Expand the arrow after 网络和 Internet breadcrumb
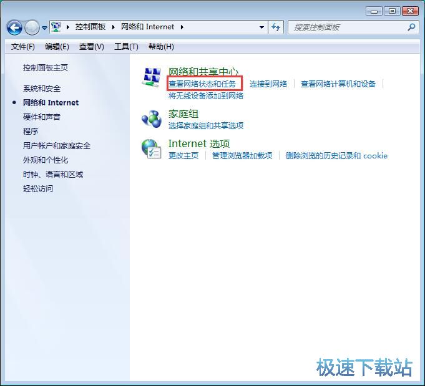Viewport: 425px width, 386px height. (x=182, y=27)
